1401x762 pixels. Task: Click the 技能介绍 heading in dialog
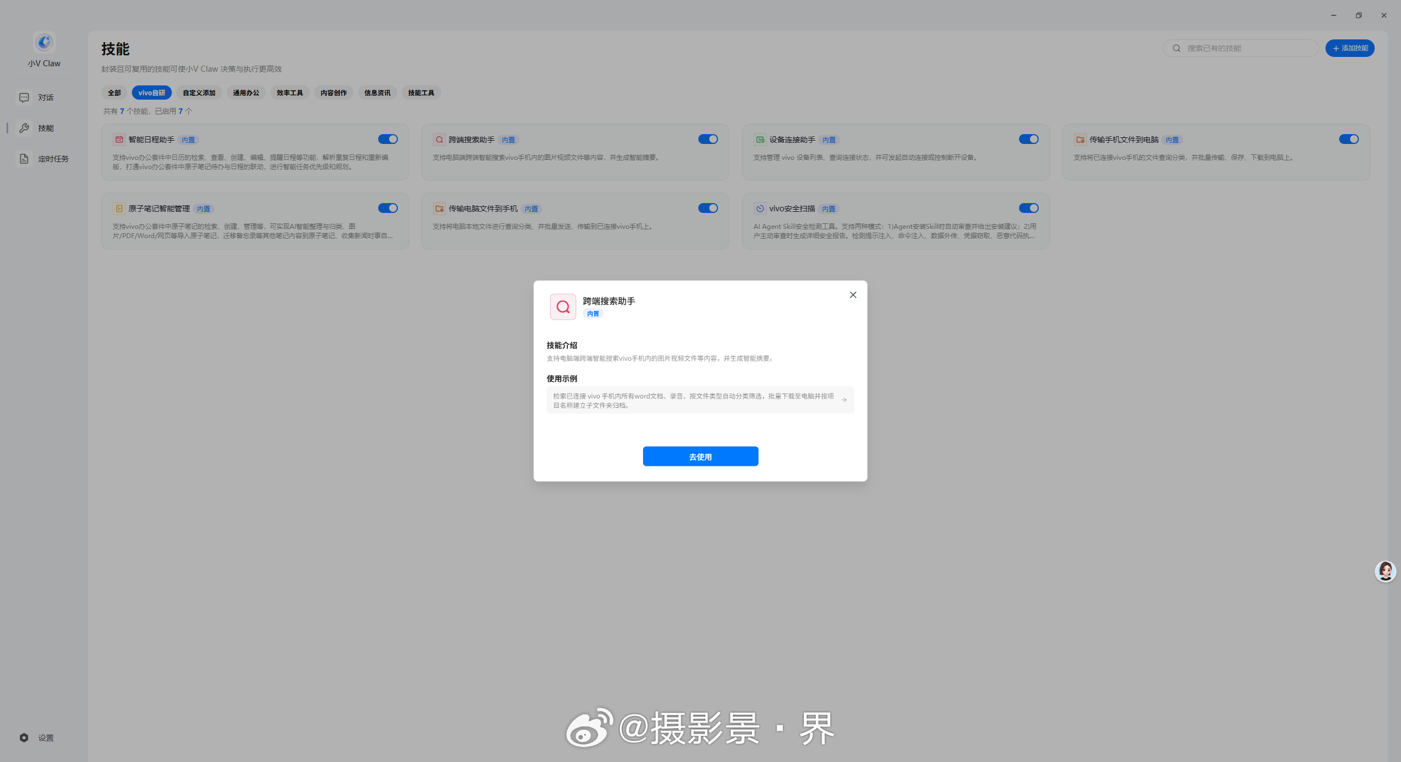[562, 345]
